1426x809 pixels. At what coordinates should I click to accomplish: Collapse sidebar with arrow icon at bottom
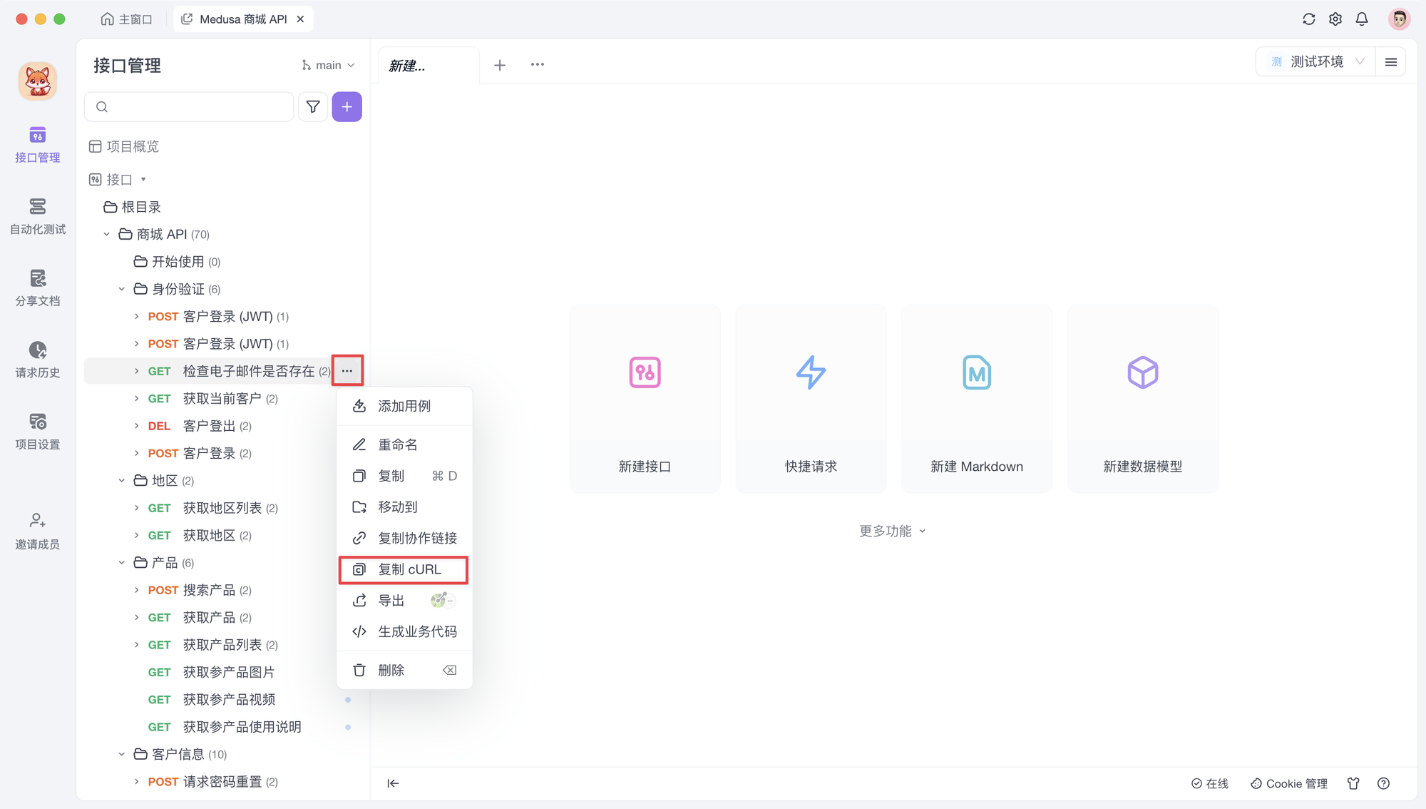tap(393, 783)
